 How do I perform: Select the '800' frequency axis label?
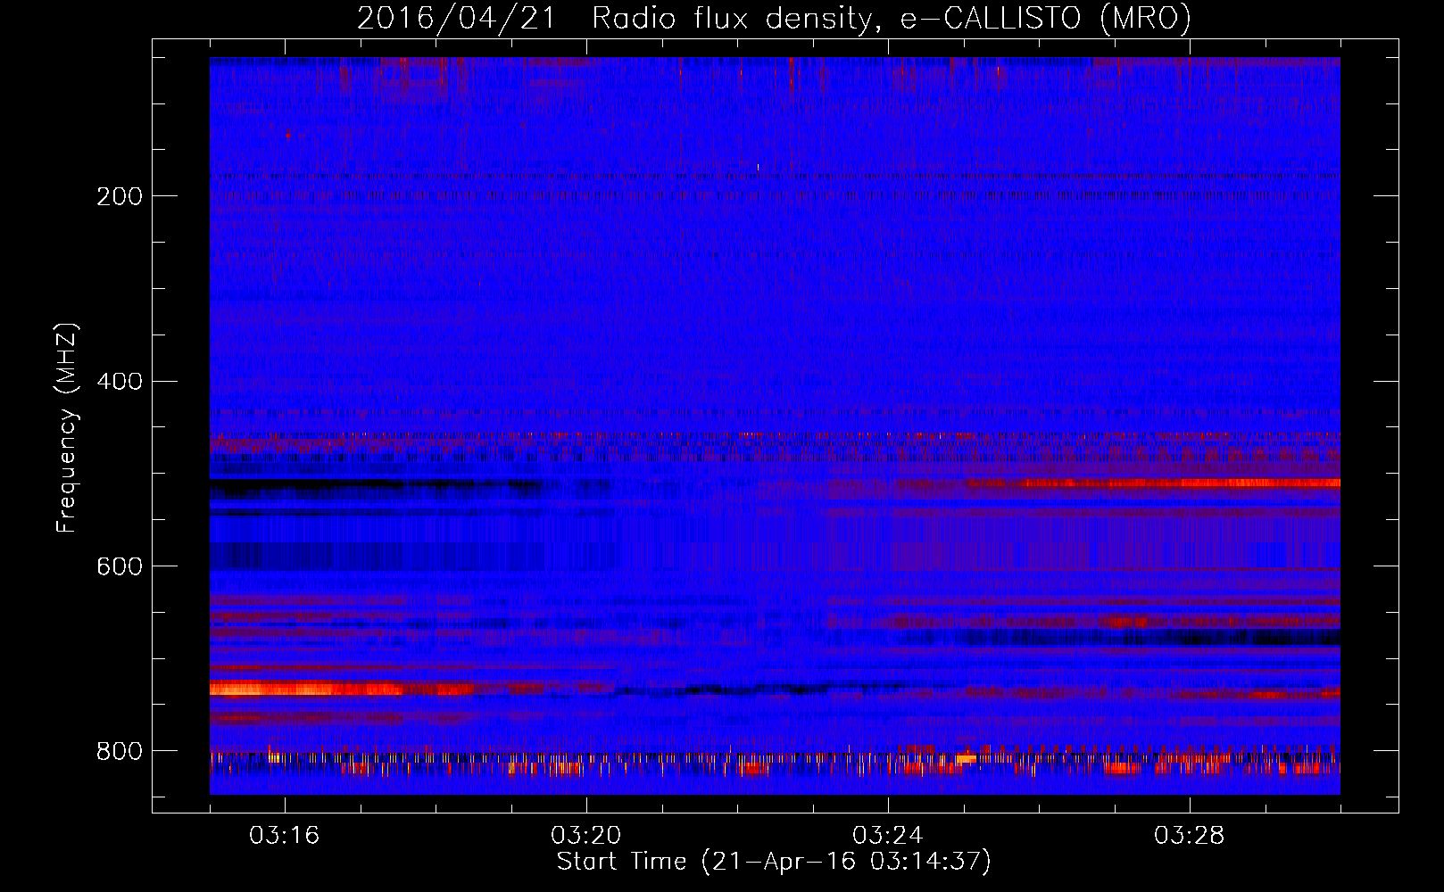[x=120, y=751]
